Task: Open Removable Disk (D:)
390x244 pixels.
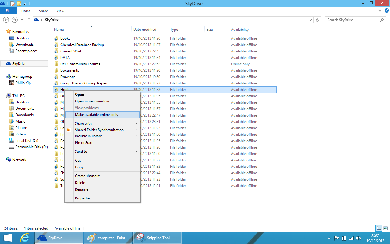Action: pyautogui.click(x=32, y=147)
